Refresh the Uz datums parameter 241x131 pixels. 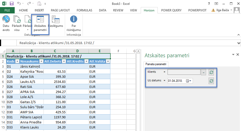coord(211,81)
